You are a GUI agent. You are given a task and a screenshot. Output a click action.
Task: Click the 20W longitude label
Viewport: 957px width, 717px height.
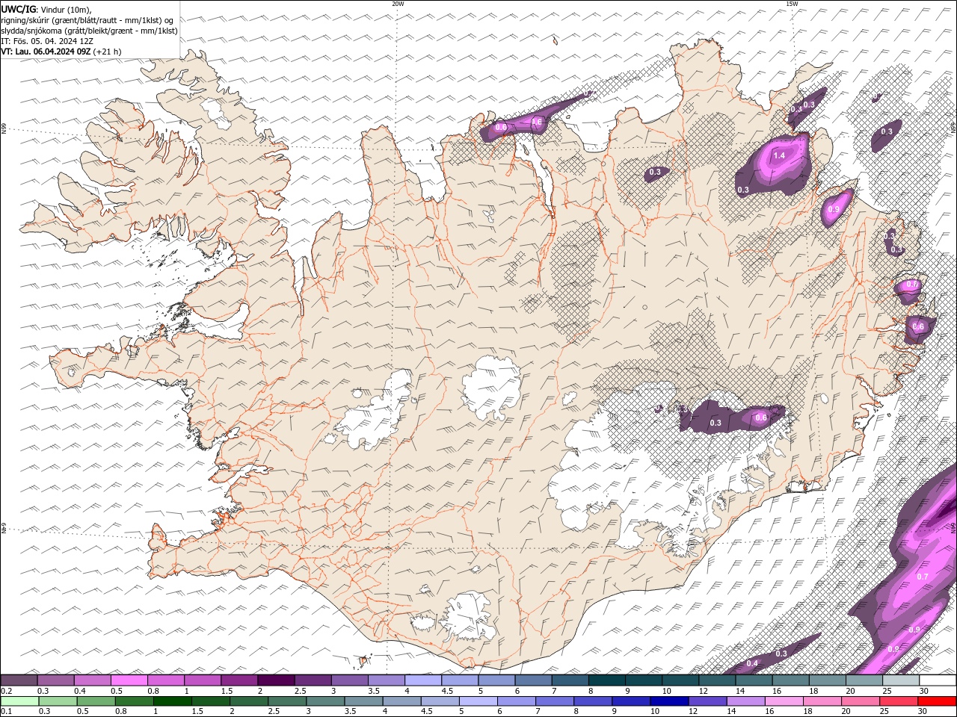click(399, 4)
